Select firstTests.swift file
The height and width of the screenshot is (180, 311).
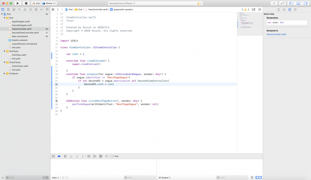click(19, 55)
